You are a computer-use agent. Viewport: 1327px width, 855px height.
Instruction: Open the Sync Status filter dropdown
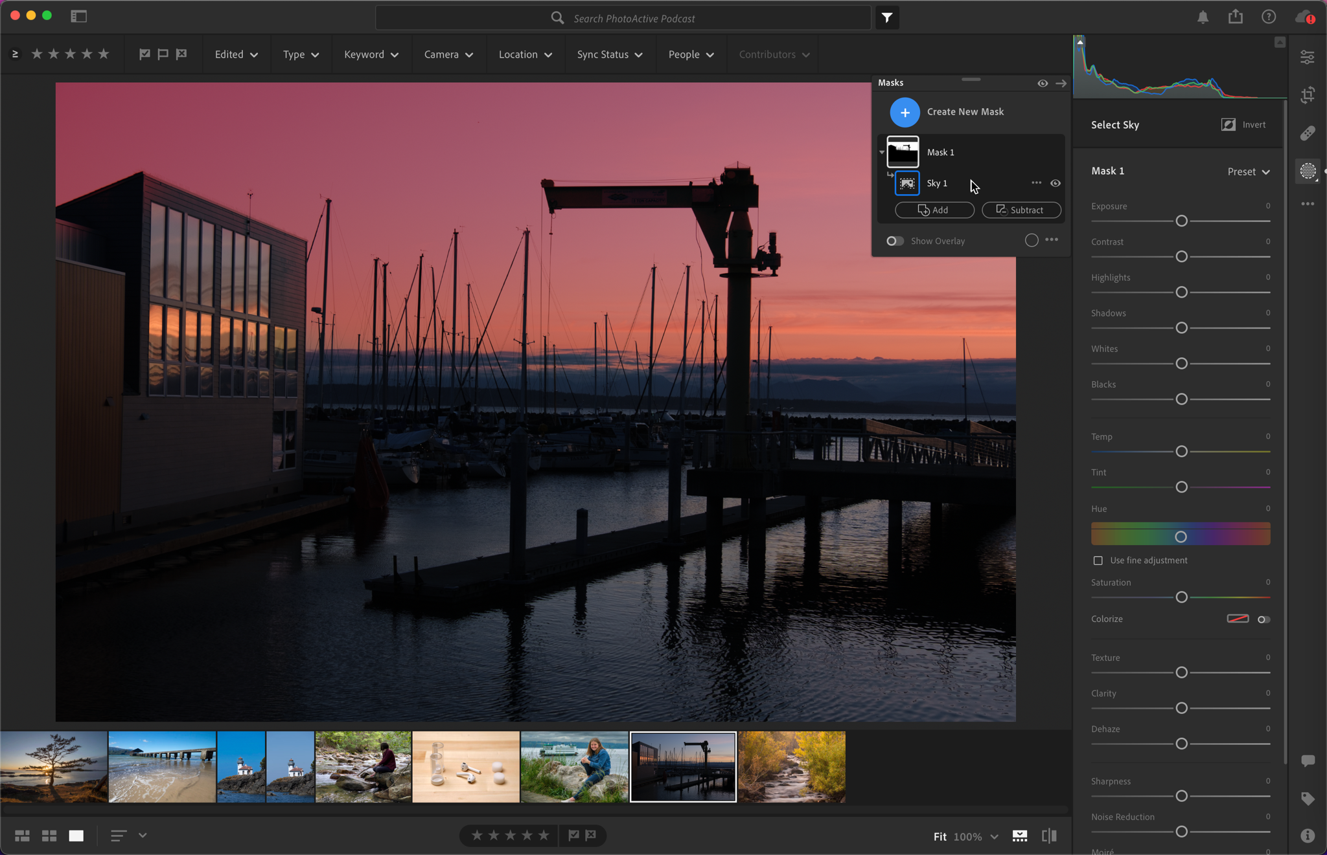[610, 54]
